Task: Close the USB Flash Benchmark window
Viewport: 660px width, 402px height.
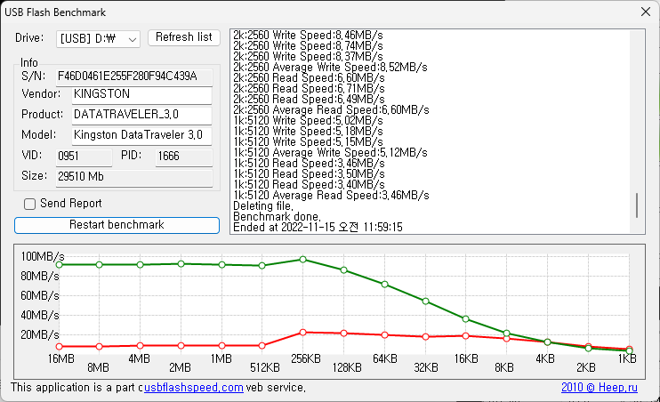Action: pyautogui.click(x=646, y=12)
